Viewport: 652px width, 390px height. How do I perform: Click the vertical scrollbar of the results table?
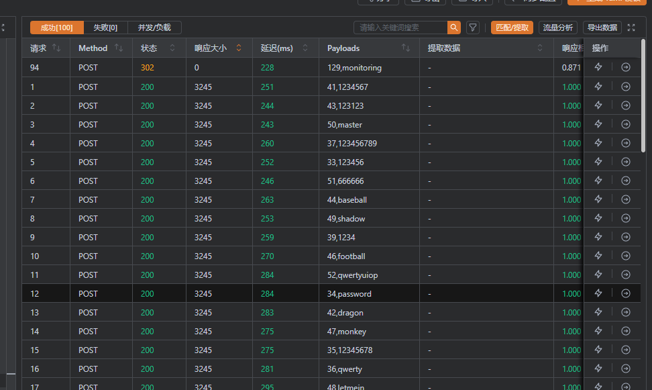[643, 94]
